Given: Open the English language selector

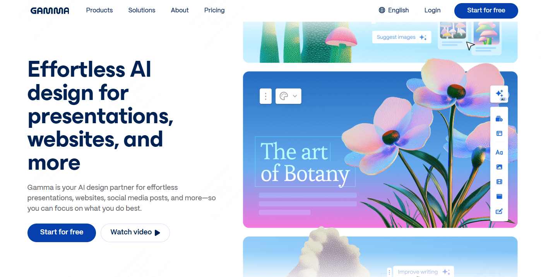Looking at the screenshot, I should tap(394, 10).
